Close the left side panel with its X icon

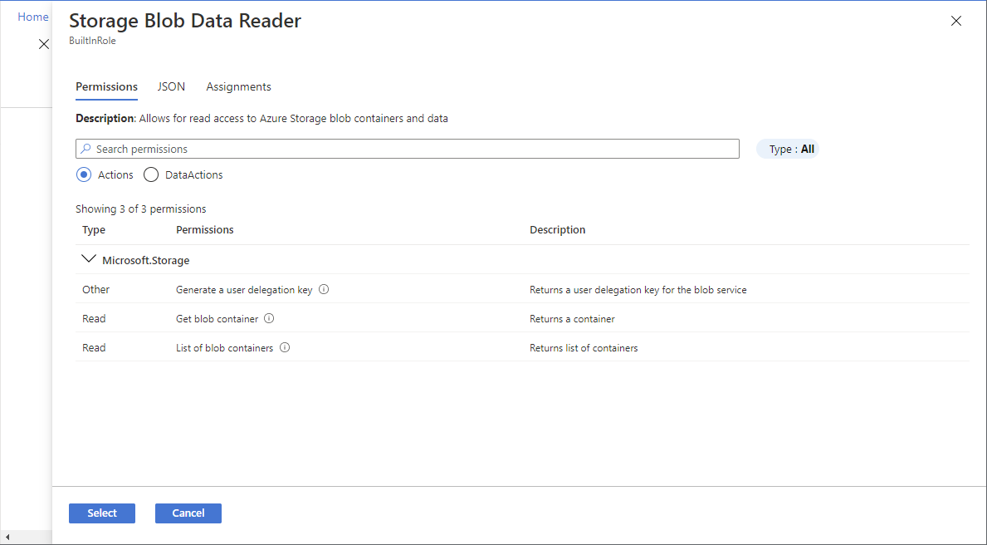tap(44, 44)
